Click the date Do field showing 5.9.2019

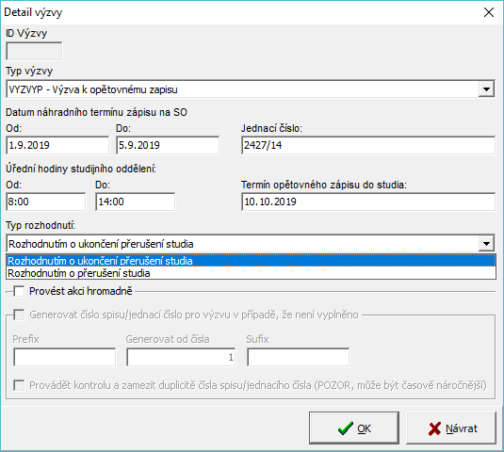168,145
